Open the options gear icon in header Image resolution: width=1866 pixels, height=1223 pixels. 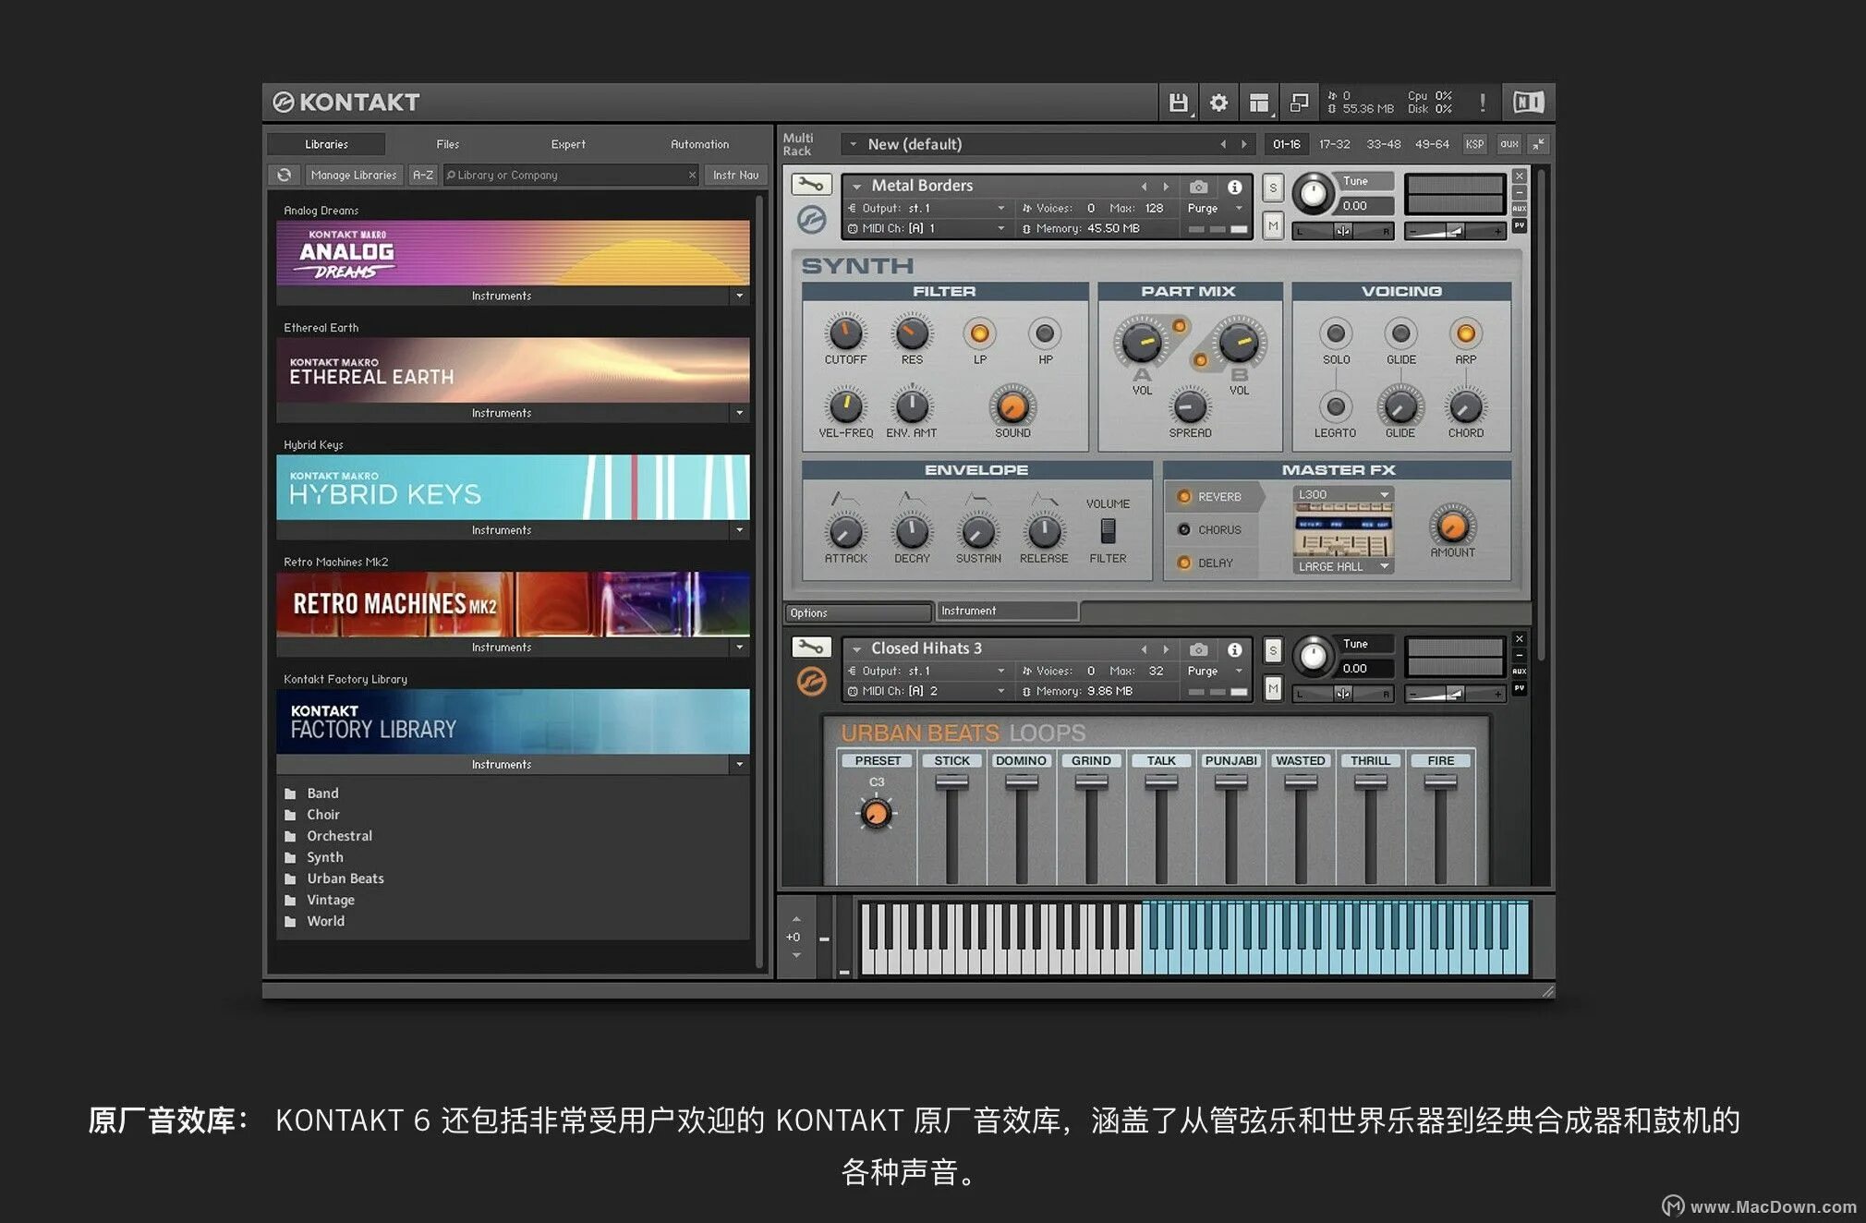[x=1218, y=103]
